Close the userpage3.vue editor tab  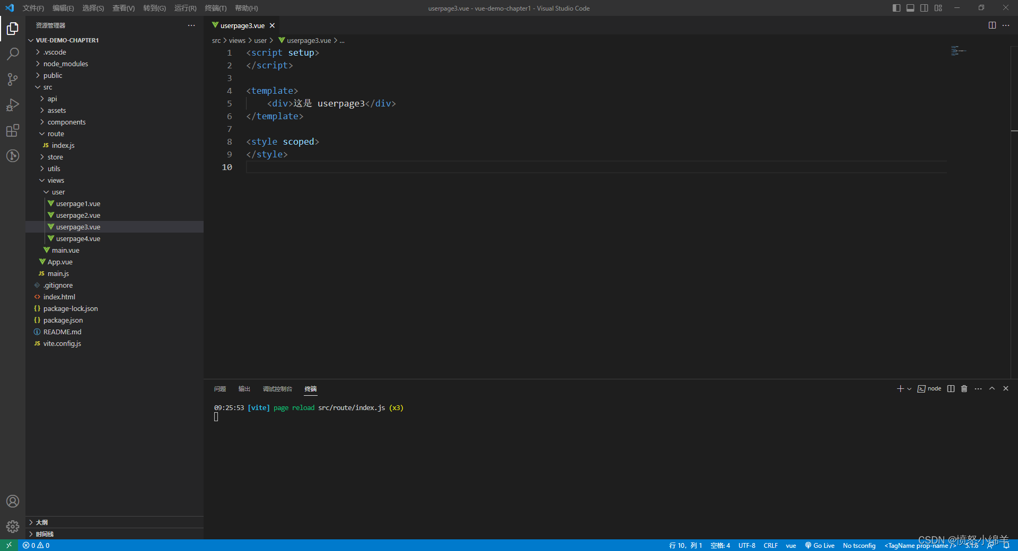click(x=272, y=25)
